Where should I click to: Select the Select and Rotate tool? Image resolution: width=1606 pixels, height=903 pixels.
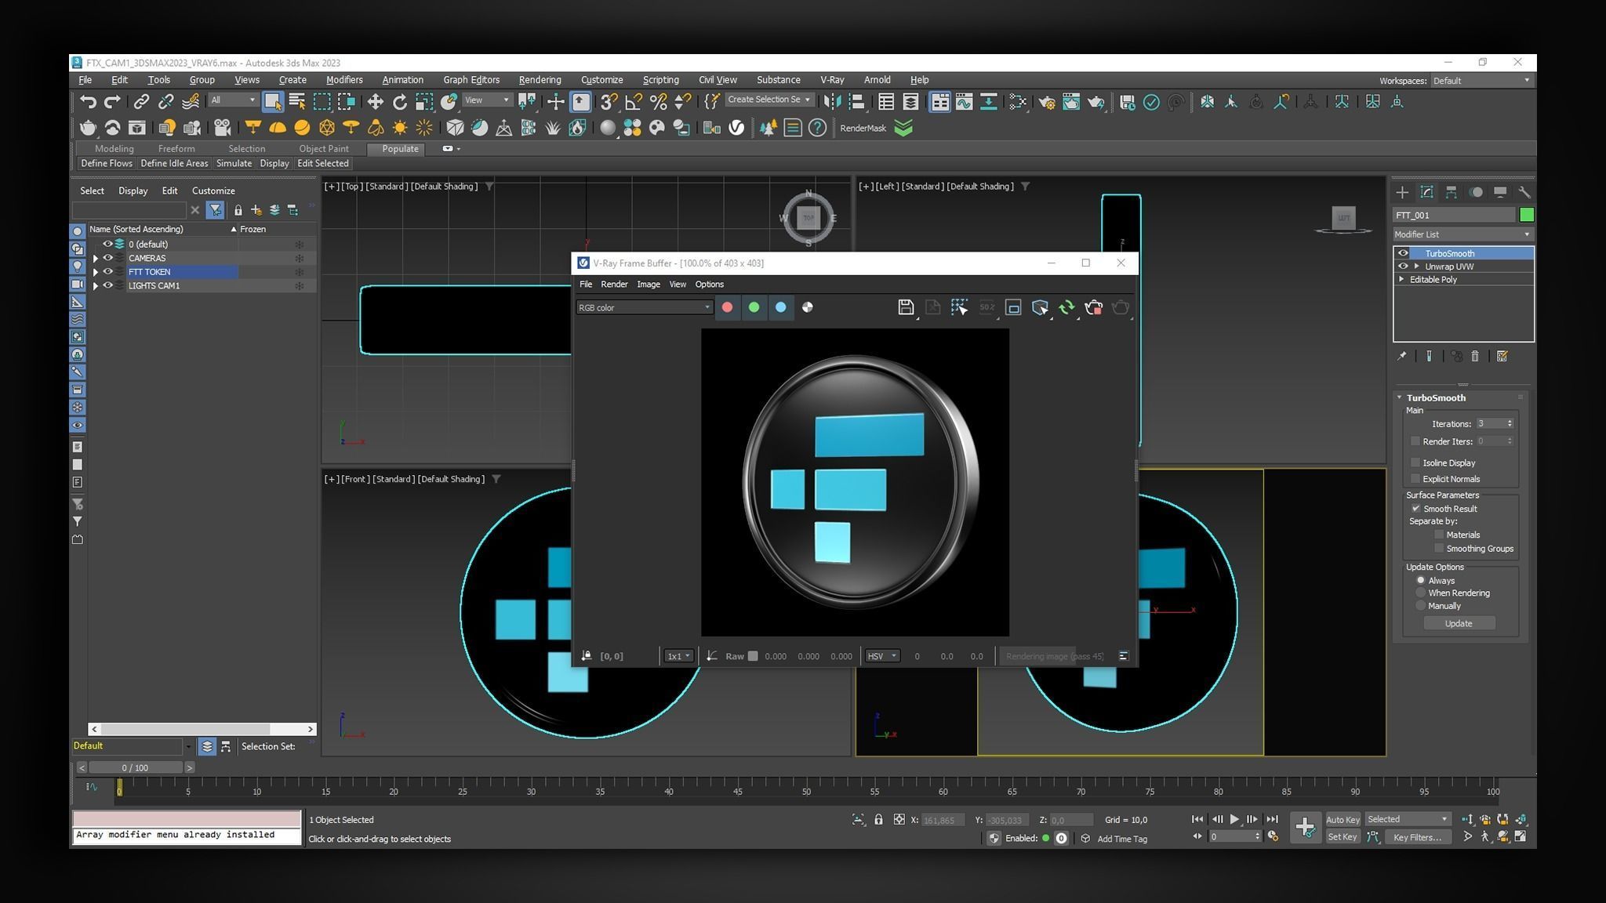[400, 102]
